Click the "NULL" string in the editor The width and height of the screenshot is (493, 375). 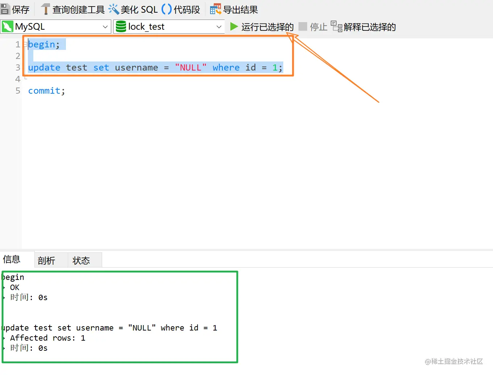coord(191,68)
